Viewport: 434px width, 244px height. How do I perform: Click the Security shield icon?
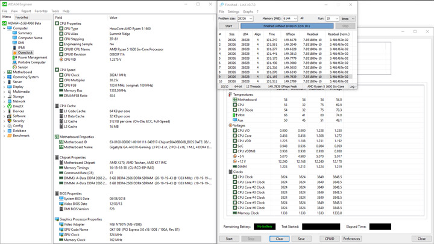coord(10,121)
